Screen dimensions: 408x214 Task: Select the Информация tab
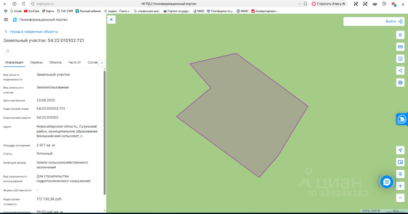[x=14, y=62]
